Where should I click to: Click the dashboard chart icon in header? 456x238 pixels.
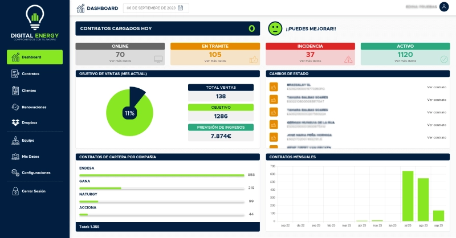(80, 8)
